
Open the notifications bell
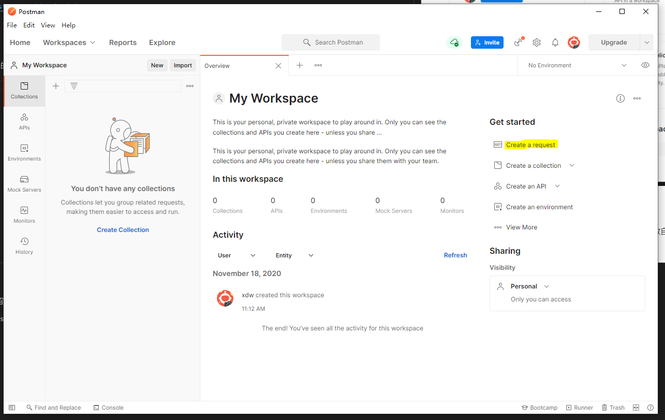555,42
